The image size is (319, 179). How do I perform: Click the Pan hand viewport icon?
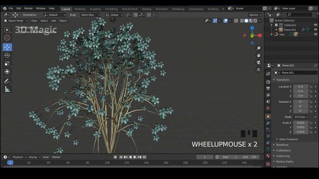coord(258,55)
